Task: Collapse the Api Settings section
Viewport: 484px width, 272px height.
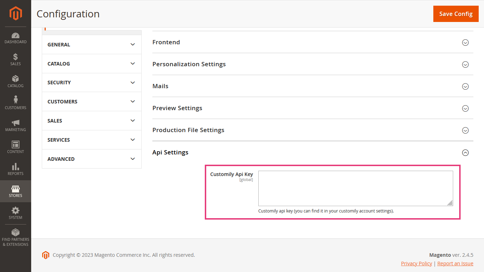Action: coord(465,153)
